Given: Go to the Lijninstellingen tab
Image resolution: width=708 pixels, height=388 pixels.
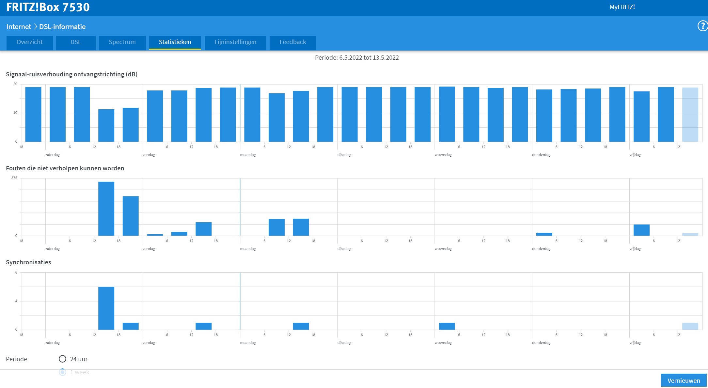Looking at the screenshot, I should (x=235, y=42).
